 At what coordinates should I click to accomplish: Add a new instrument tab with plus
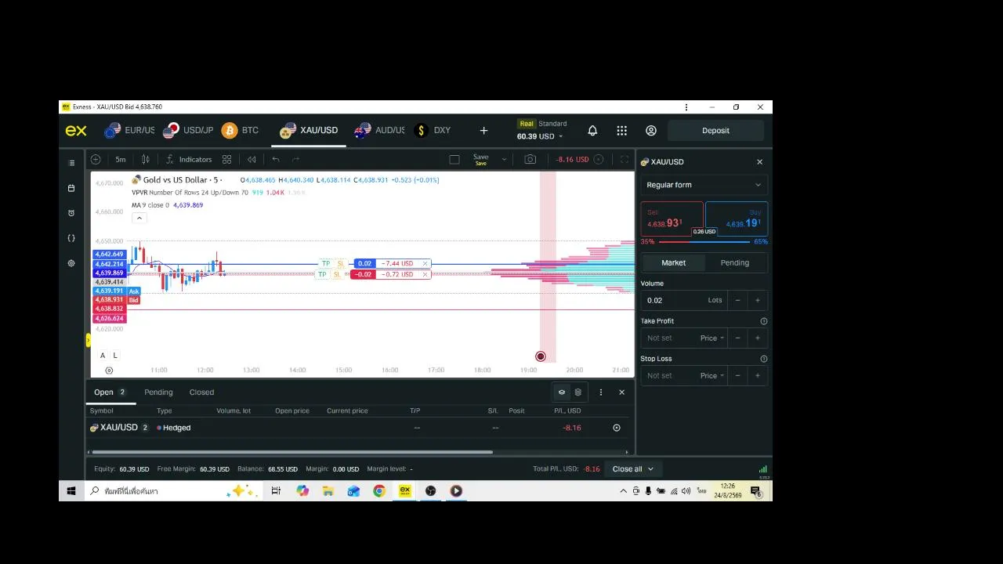(483, 131)
